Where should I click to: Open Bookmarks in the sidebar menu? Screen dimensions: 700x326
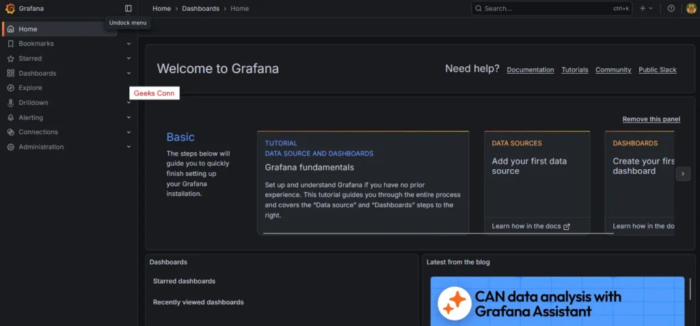coord(36,44)
